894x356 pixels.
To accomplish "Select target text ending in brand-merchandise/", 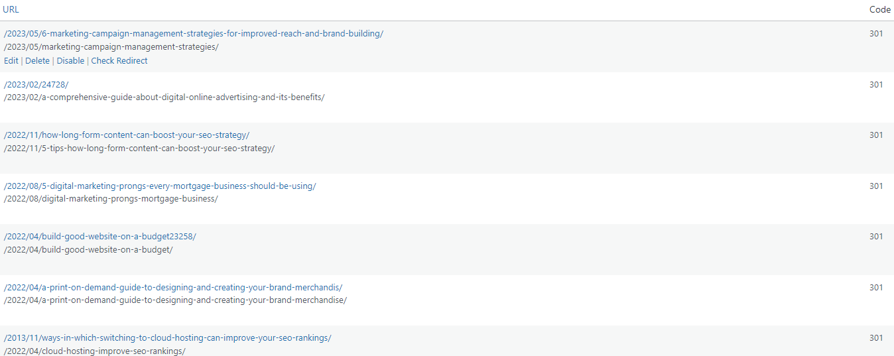I will coord(175,300).
